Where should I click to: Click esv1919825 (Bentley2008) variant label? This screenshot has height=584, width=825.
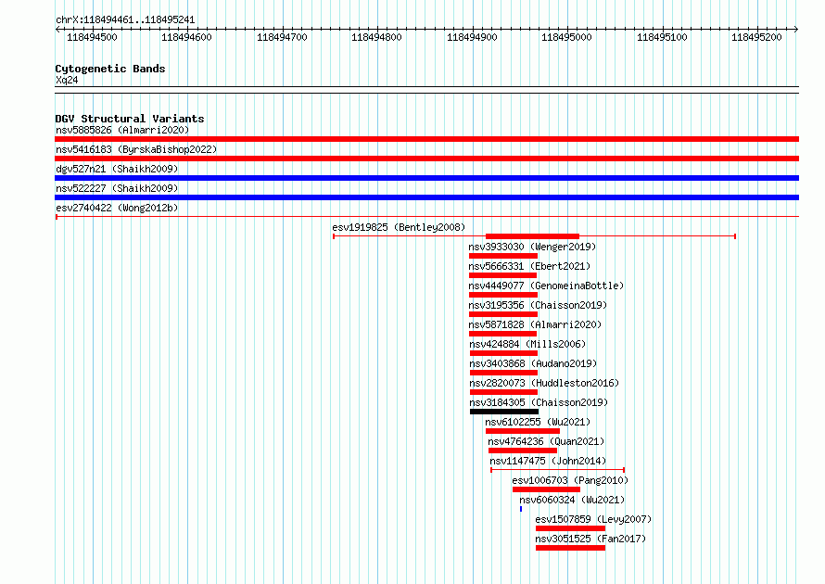pos(399,227)
